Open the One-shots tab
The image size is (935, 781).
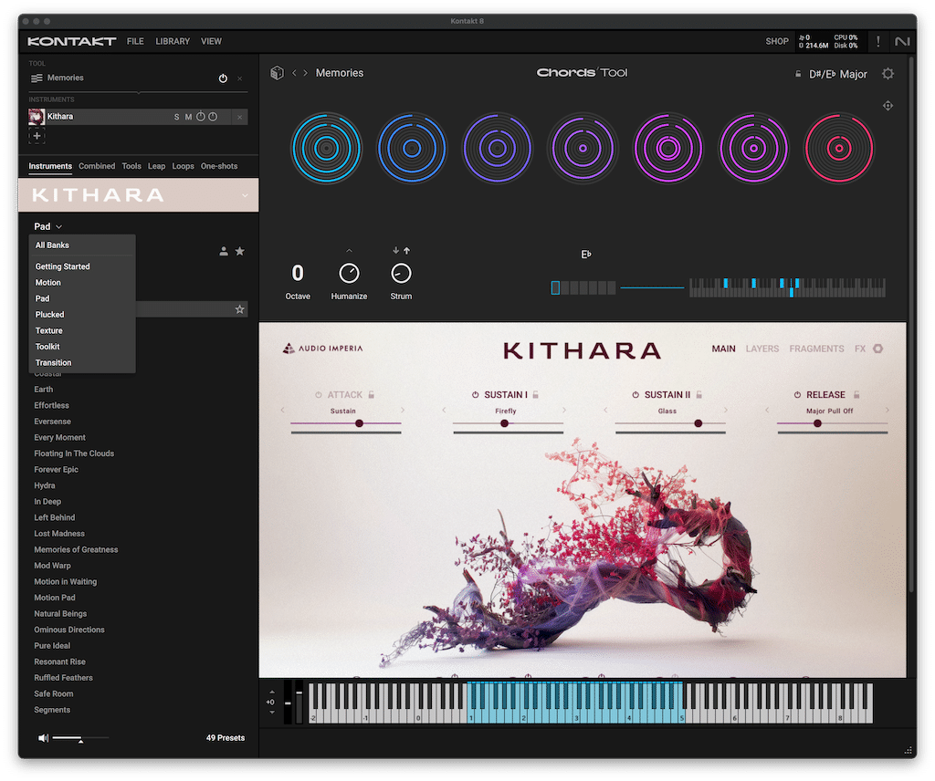point(219,166)
